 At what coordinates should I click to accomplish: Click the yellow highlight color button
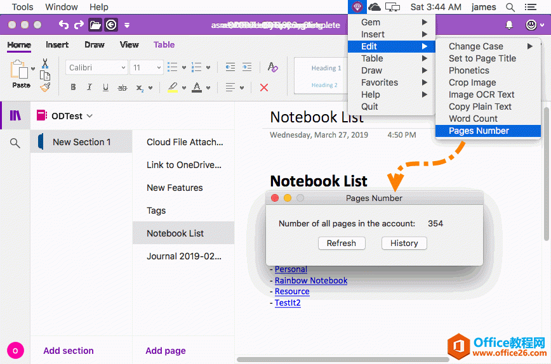pyautogui.click(x=173, y=88)
